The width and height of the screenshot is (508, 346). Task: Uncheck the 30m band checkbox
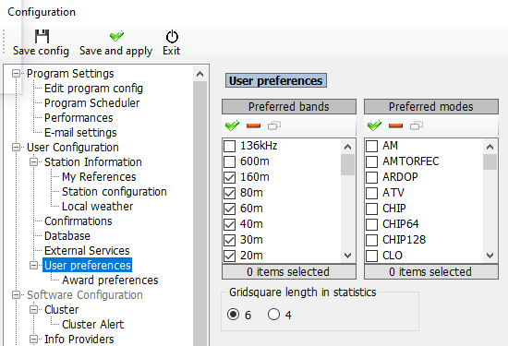click(x=230, y=240)
